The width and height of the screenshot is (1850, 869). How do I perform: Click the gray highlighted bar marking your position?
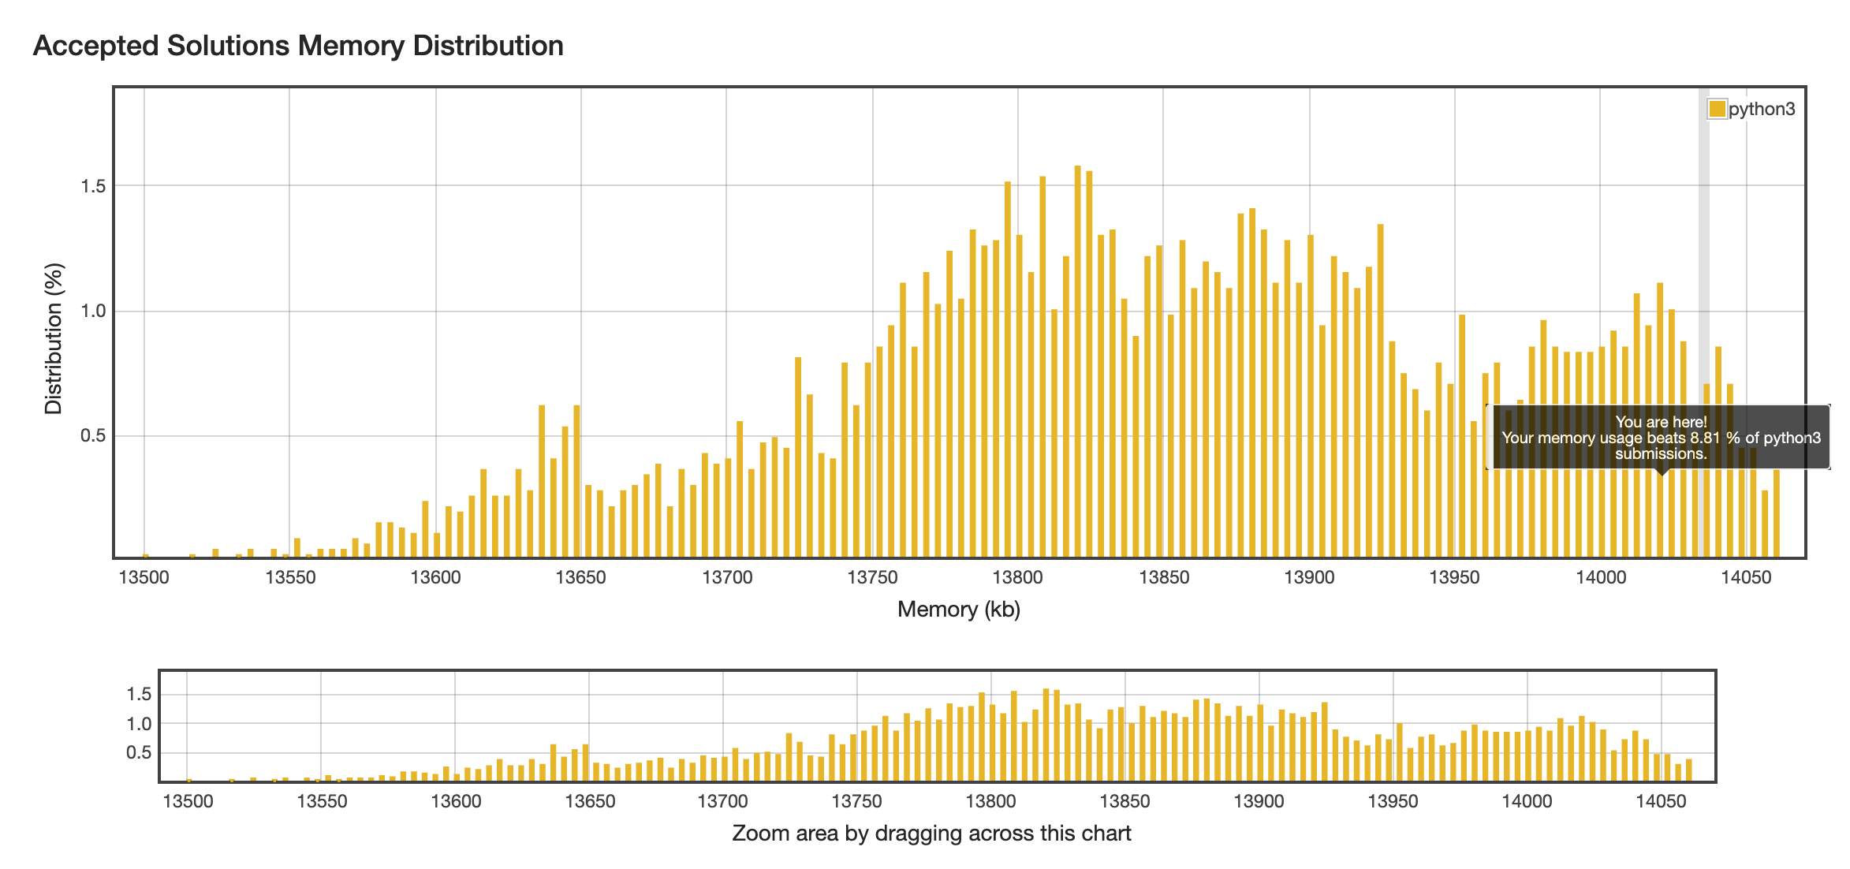[1703, 315]
